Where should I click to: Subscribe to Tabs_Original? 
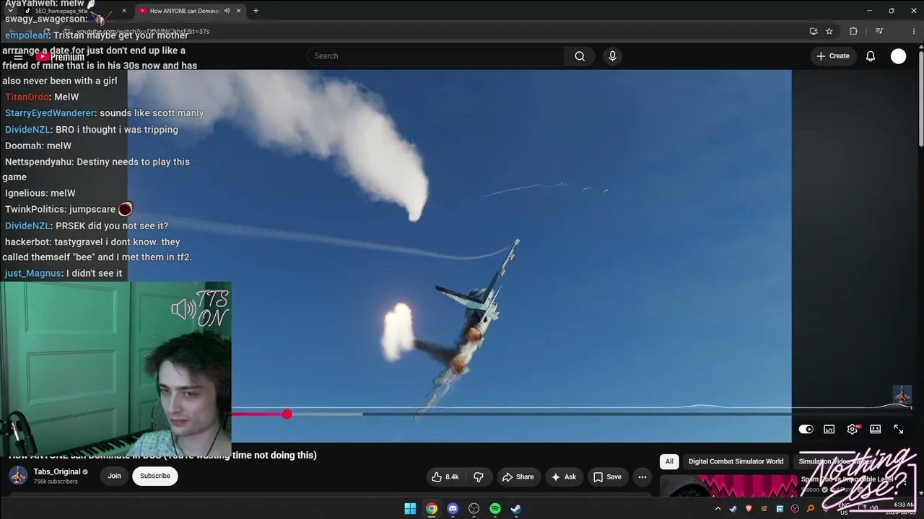[155, 476]
